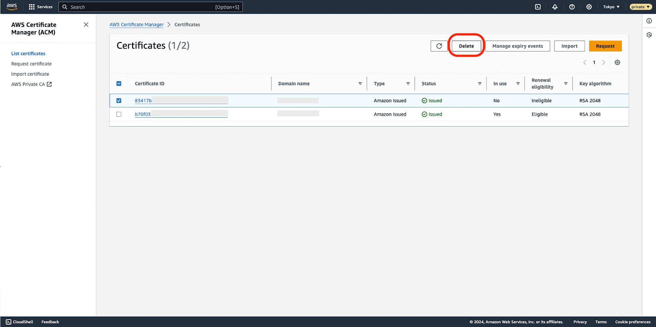Image resolution: width=656 pixels, height=327 pixels.
Task: Close the ACM side navigation panel
Action: 86,25
